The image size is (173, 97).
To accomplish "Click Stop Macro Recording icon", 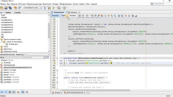I will pos(129,16).
